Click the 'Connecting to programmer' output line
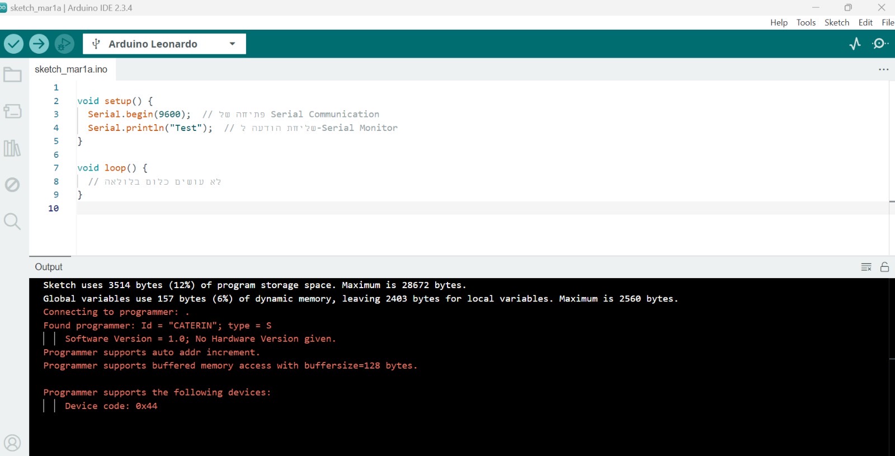This screenshot has width=895, height=456. [x=116, y=312]
